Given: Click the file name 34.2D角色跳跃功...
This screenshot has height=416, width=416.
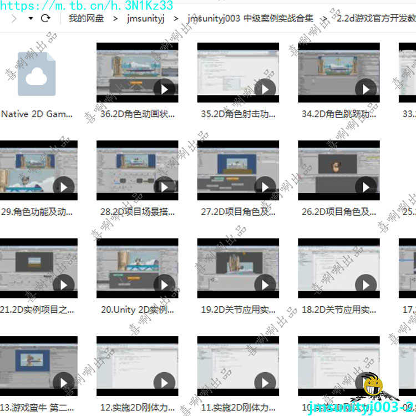Looking at the screenshot, I should (339, 114).
